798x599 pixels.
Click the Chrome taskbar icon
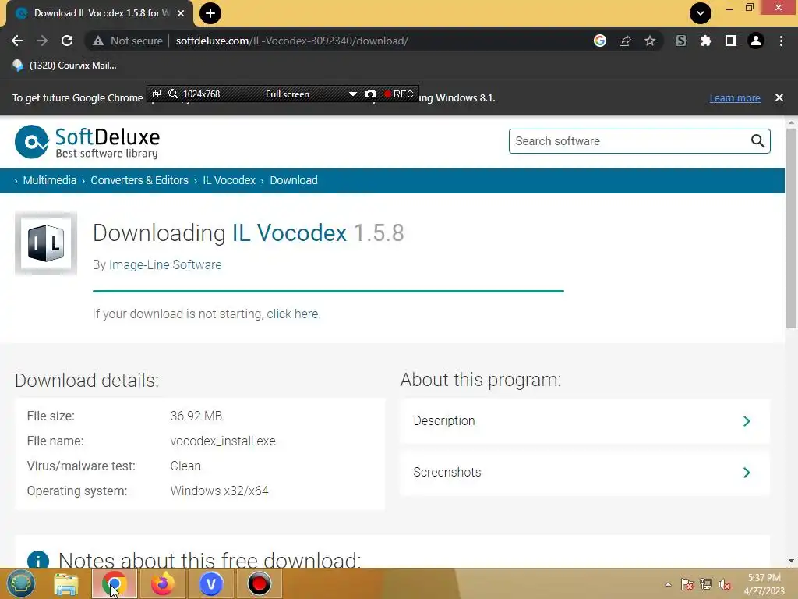tap(114, 583)
